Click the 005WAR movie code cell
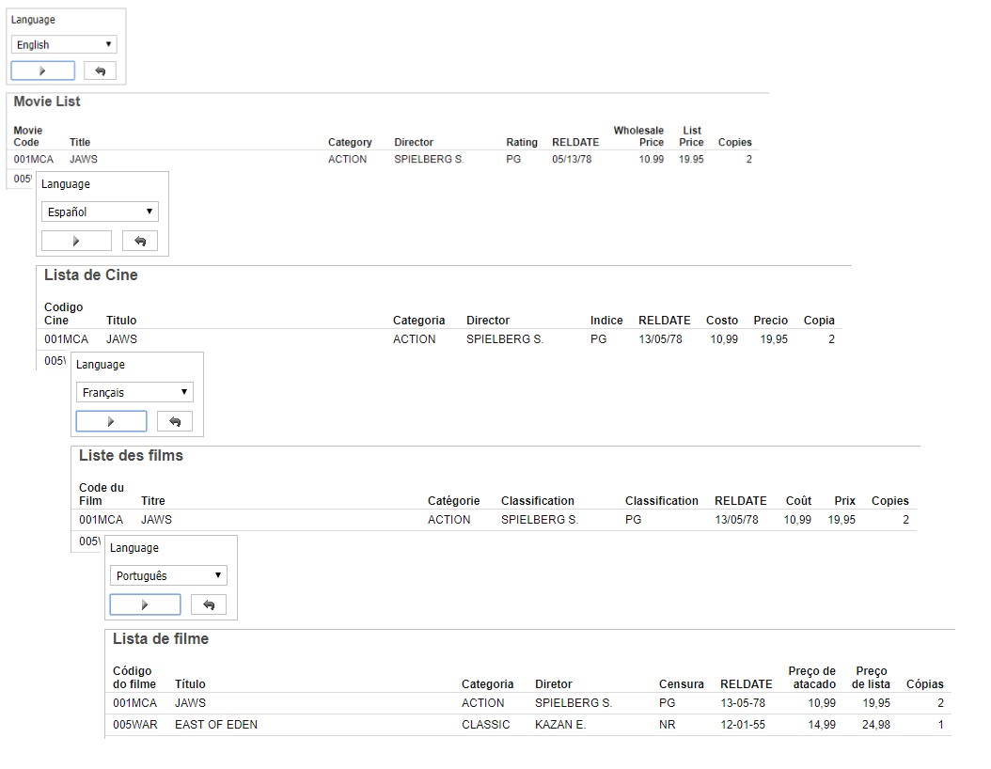 [135, 725]
